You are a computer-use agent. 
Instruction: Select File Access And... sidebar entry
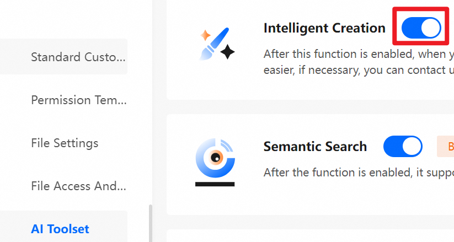78,186
